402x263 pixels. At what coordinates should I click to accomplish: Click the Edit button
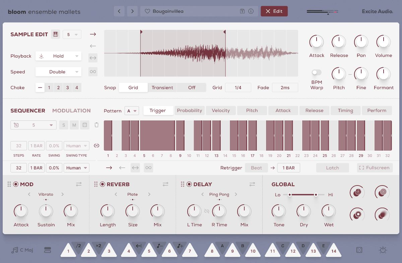[274, 11]
